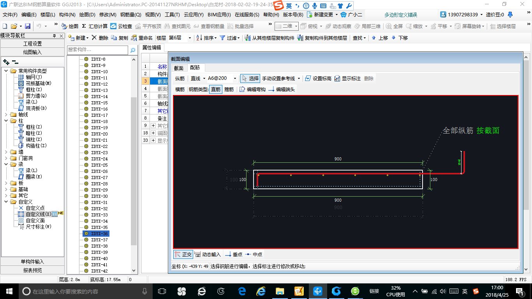Click inside the 搜索构件 search field
This screenshot has height=299, width=532.
tap(97, 50)
